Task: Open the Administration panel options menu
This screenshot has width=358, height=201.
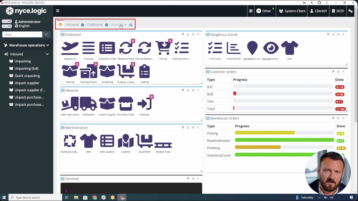Action: 193,127
